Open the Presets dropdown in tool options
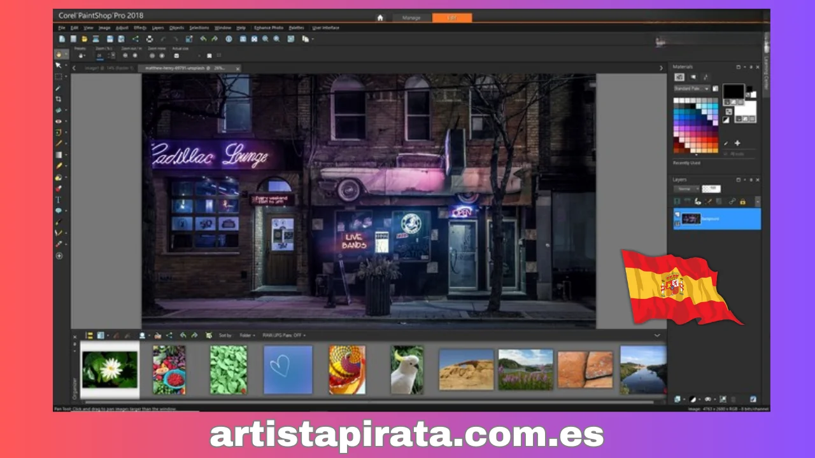The height and width of the screenshot is (458, 815). pos(81,55)
